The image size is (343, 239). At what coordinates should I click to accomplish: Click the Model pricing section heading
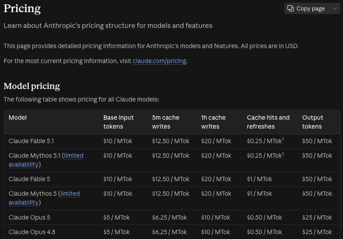[32, 86]
